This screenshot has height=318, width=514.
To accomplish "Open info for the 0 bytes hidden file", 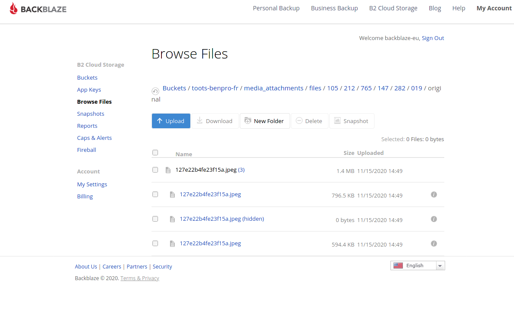I will 434,219.
